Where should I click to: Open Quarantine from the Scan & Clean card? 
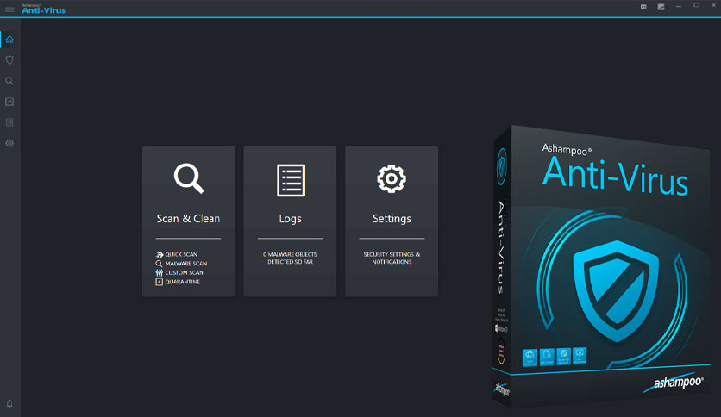[183, 282]
